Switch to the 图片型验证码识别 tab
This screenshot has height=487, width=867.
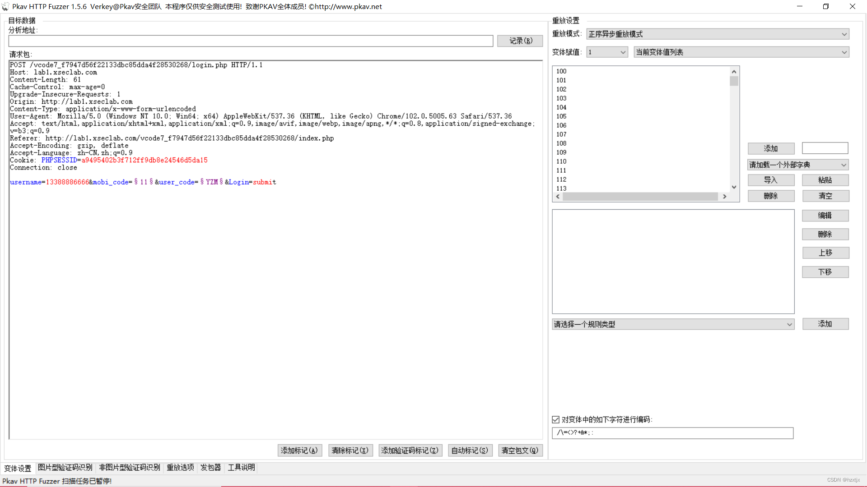click(65, 468)
